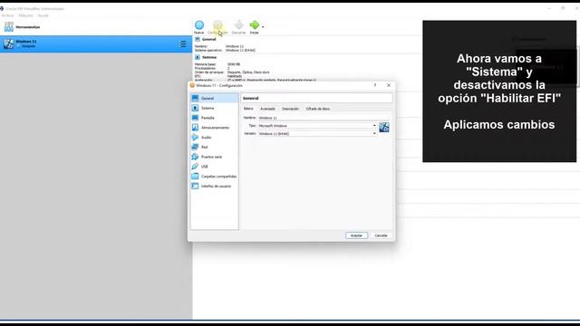Open the Puertos serie settings category
Screen dimensions: 580x326
point(215,157)
